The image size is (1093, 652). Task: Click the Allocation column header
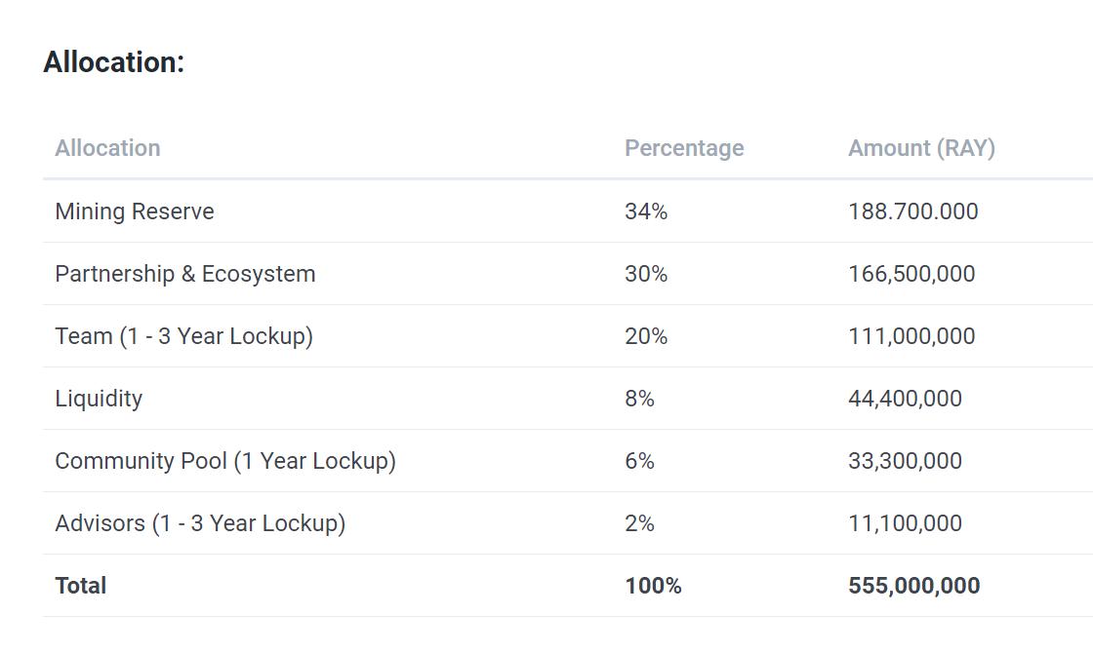click(x=107, y=148)
